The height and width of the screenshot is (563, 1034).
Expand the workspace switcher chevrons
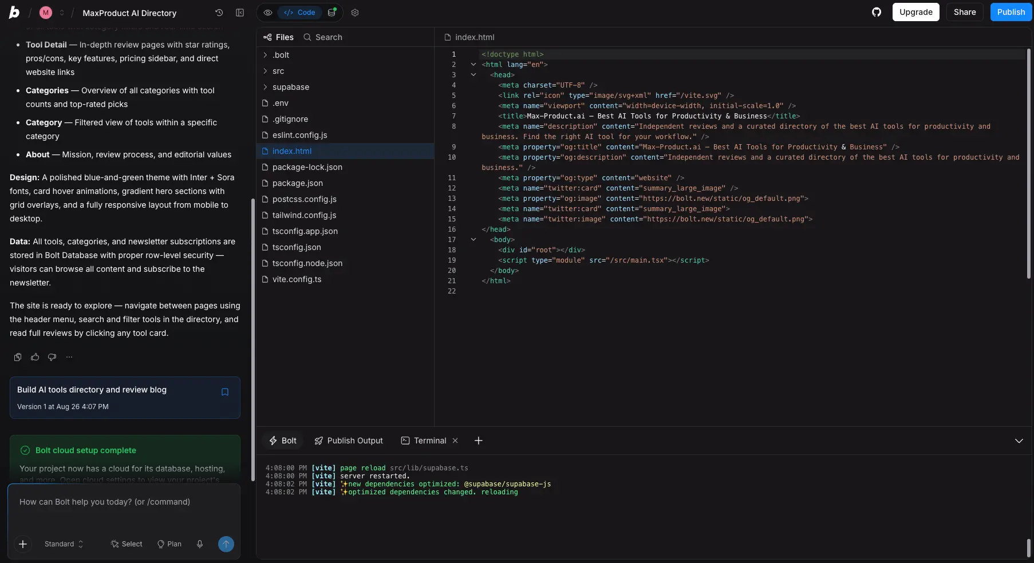62,13
